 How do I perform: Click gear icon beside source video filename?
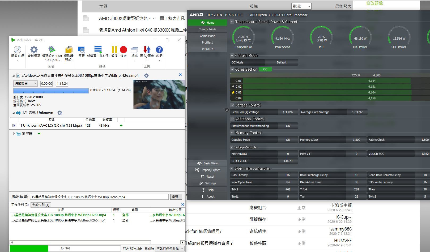pos(146,76)
